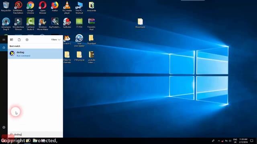Open the hamburger menu in search panel
Image resolution: width=257 pixels, height=144 pixels.
[x=4, y=40]
